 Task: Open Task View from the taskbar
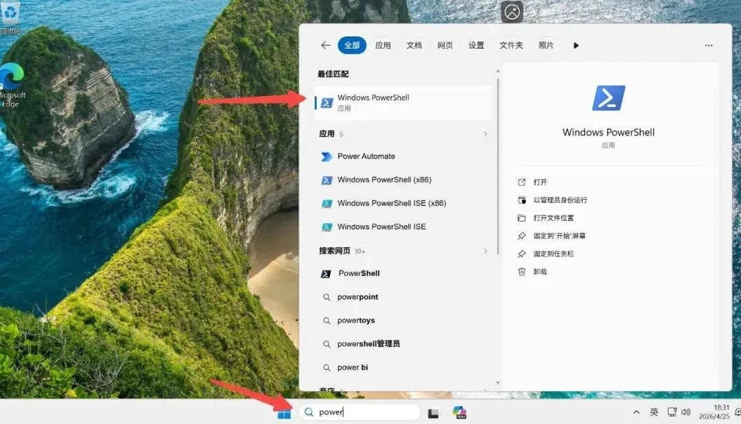[434, 413]
